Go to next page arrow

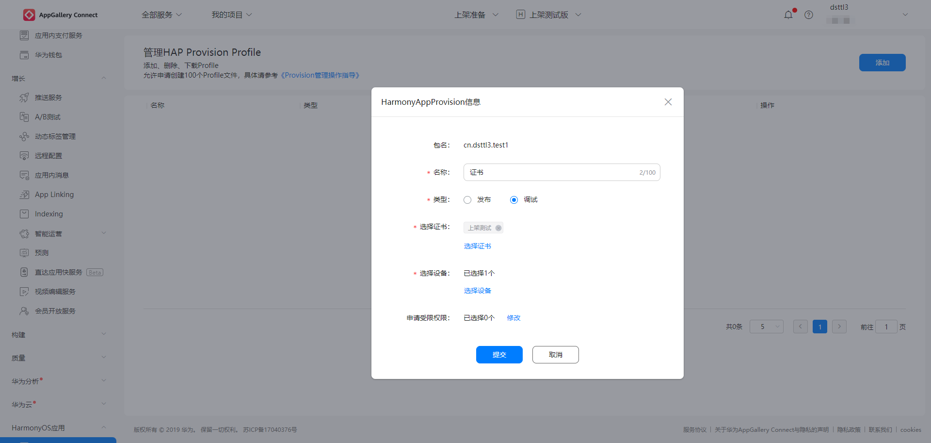[x=839, y=327]
